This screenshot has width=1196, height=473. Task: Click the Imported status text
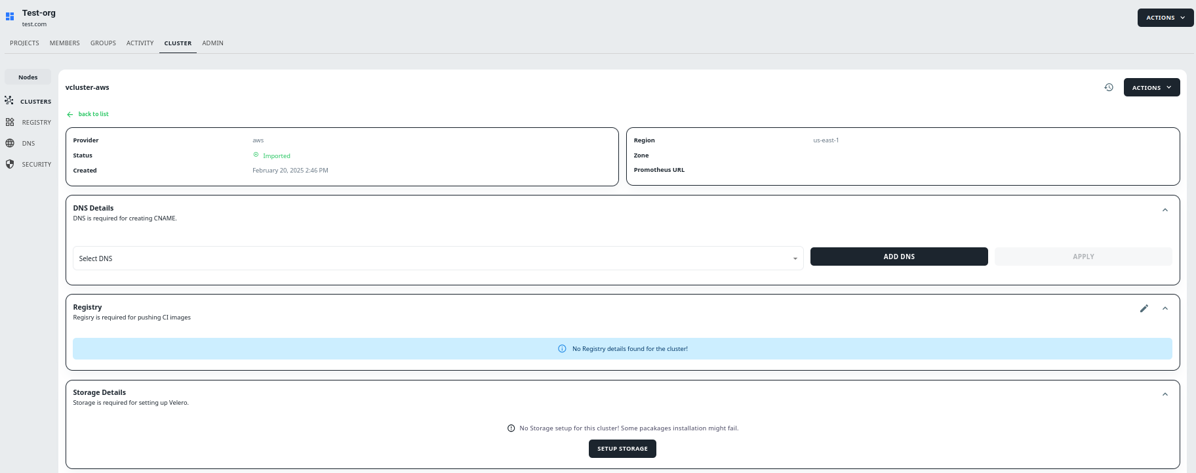coord(277,156)
